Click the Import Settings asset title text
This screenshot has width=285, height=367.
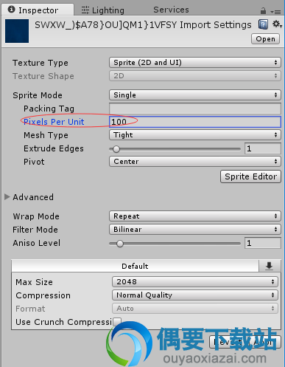tap(143, 25)
